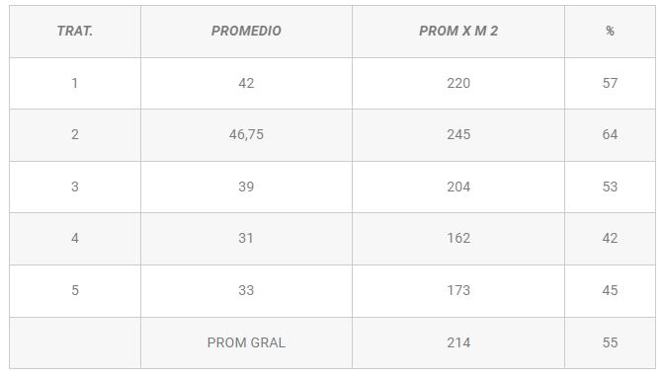663x376 pixels.
Task: Click the percentage value 55
Action: [x=610, y=342]
